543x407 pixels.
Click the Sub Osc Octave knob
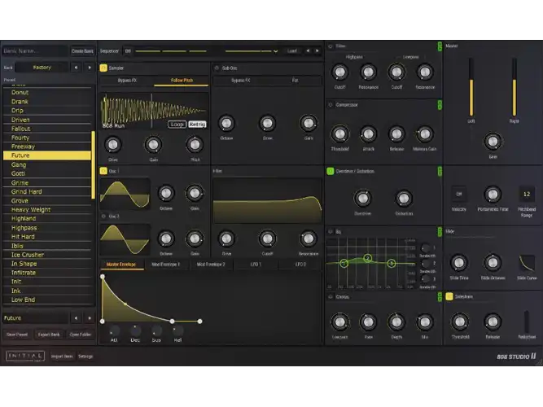coord(226,123)
